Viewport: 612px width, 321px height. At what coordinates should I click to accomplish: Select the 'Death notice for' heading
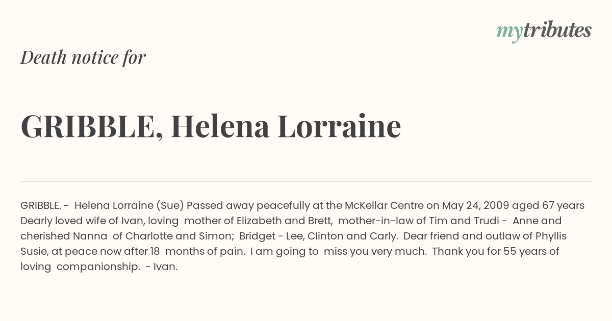83,57
